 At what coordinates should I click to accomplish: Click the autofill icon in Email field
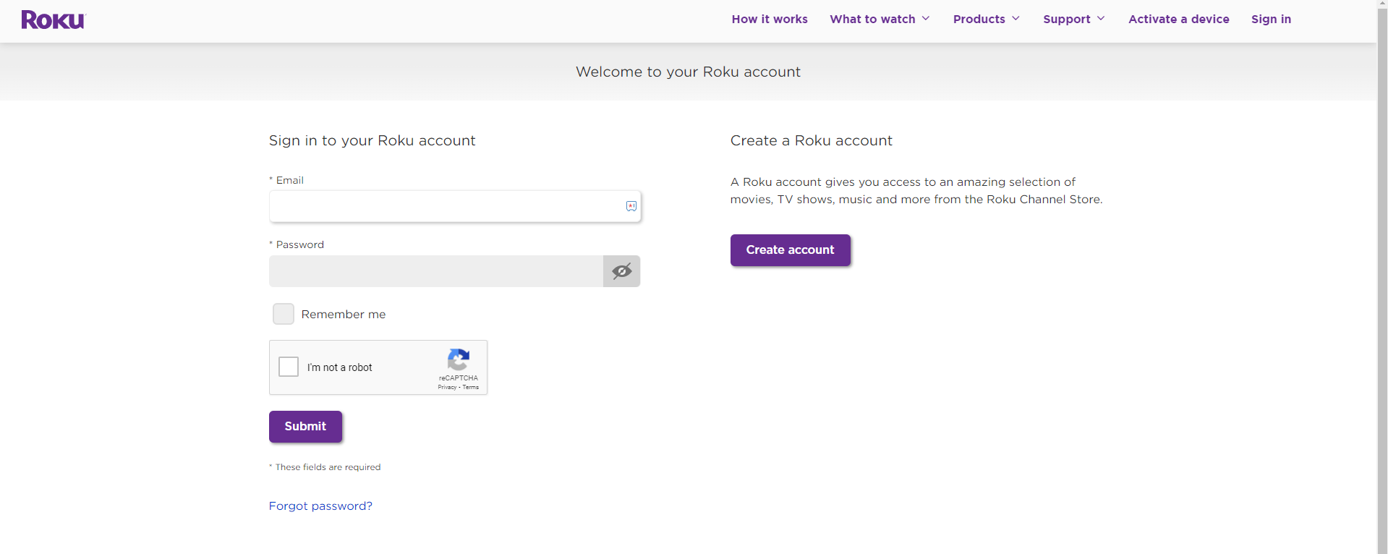click(x=631, y=206)
